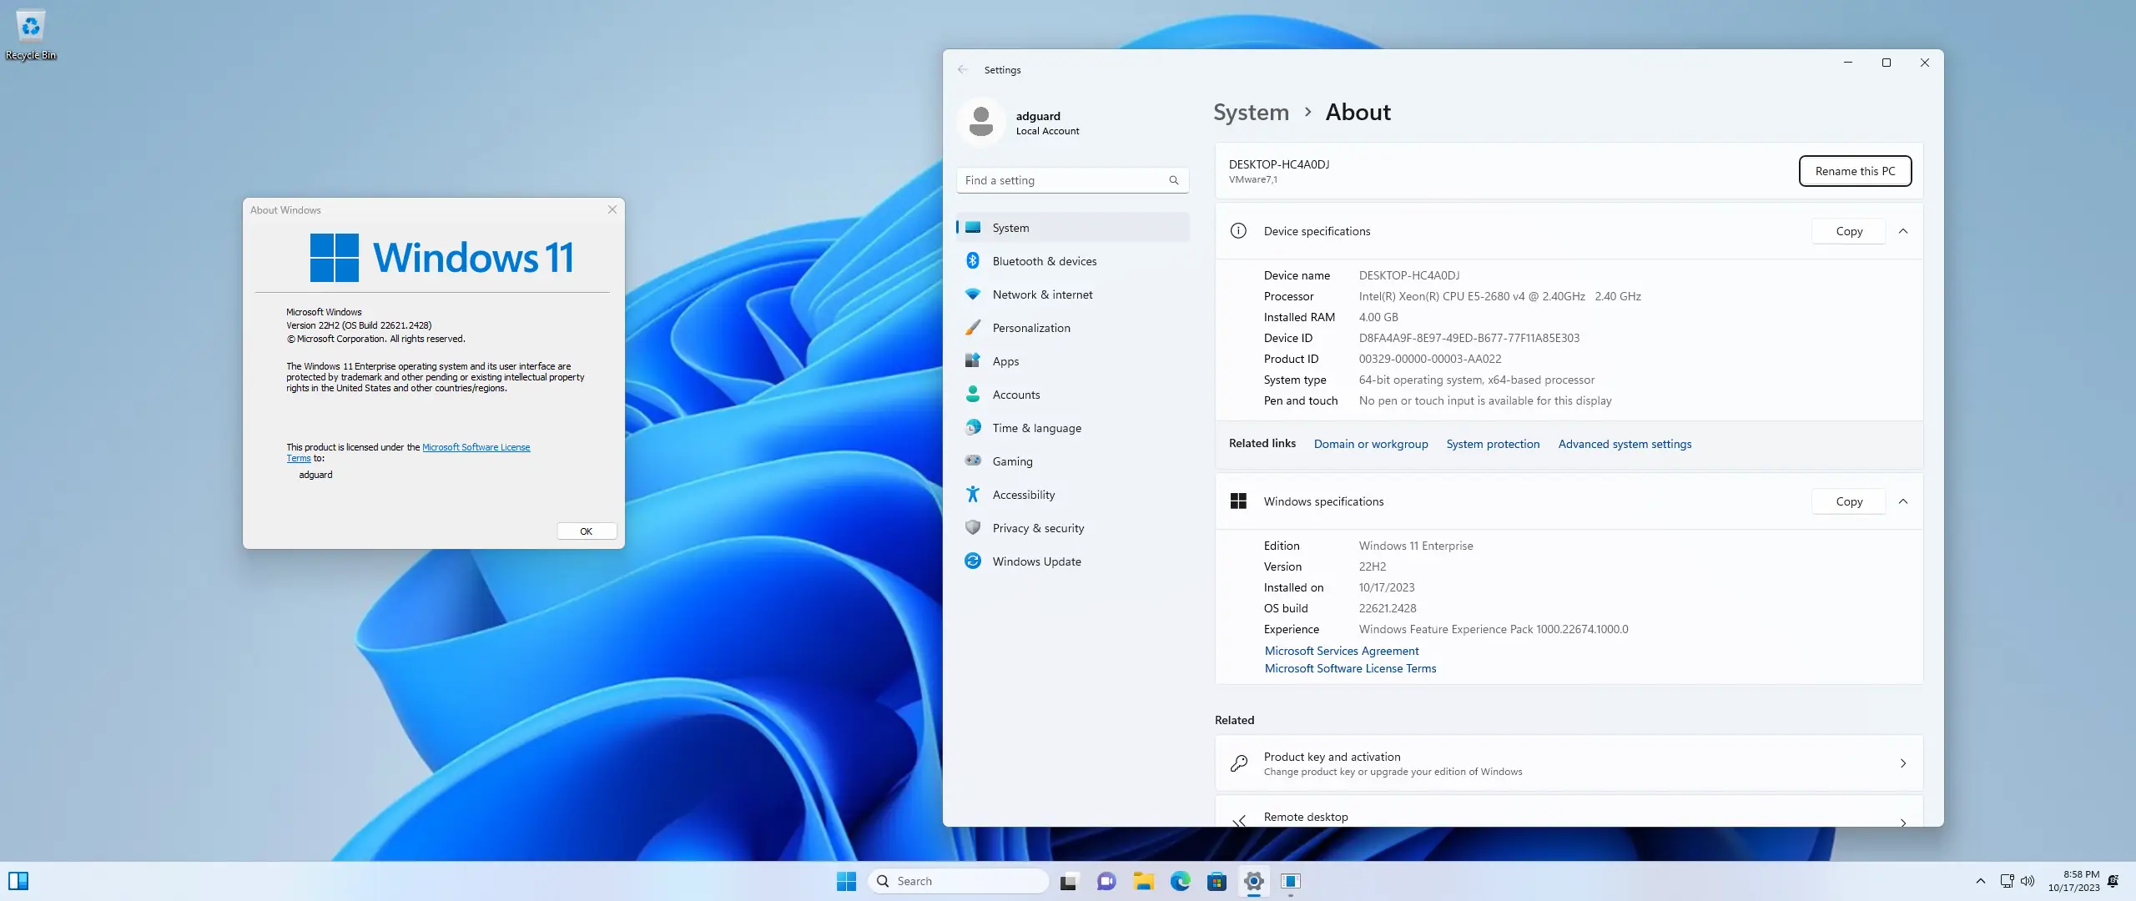Click System in the breadcrumb header
This screenshot has width=2136, height=901.
(1250, 111)
